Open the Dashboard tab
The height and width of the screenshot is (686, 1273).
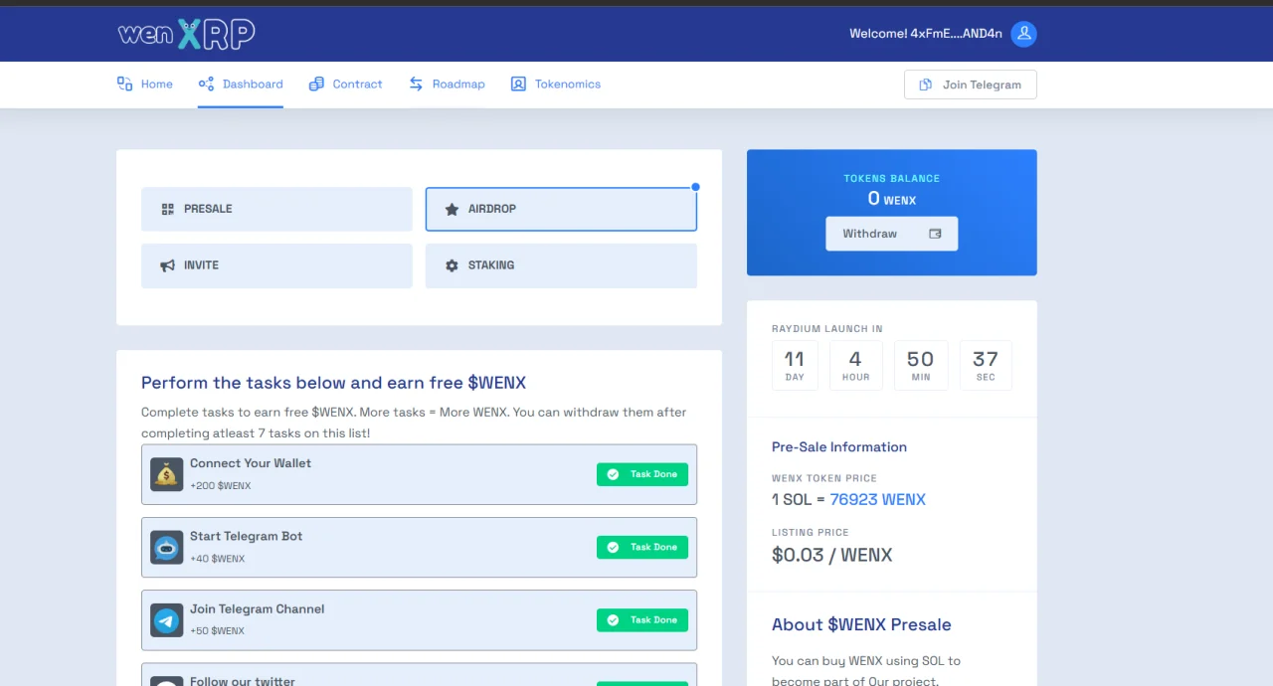[x=241, y=84]
